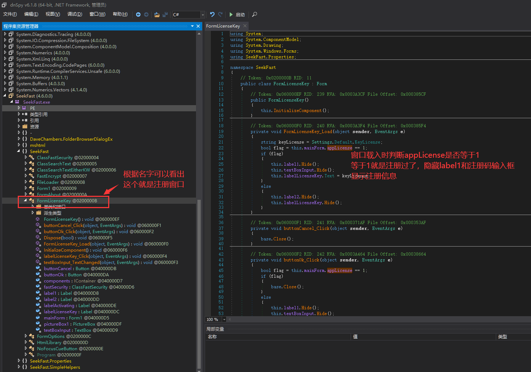531x372 pixels.
Task: Open the 调试(D) menu
Action: coord(75,14)
